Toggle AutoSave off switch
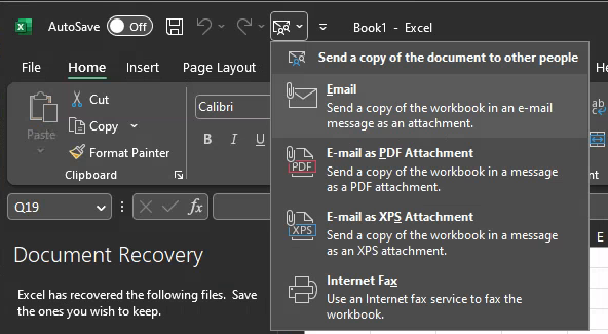The image size is (608, 334). point(130,27)
